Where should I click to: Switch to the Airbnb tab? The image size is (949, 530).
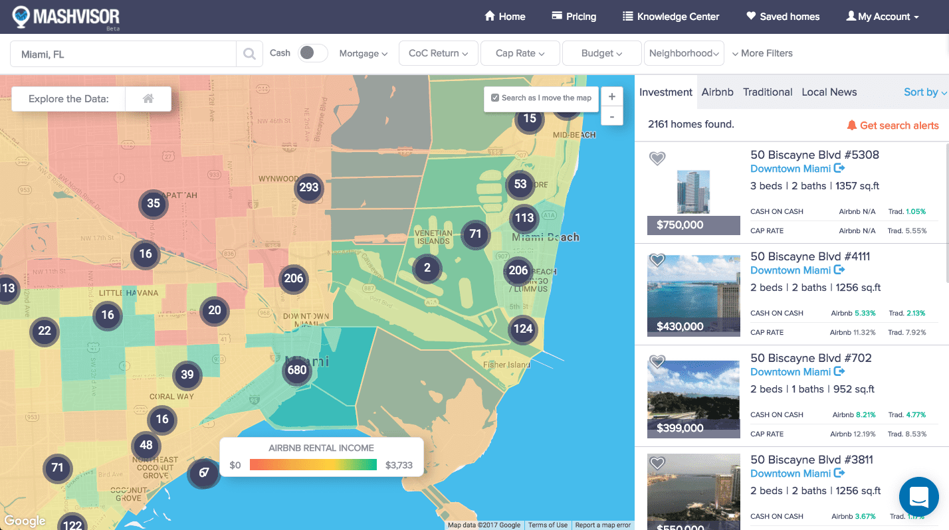pyautogui.click(x=717, y=92)
